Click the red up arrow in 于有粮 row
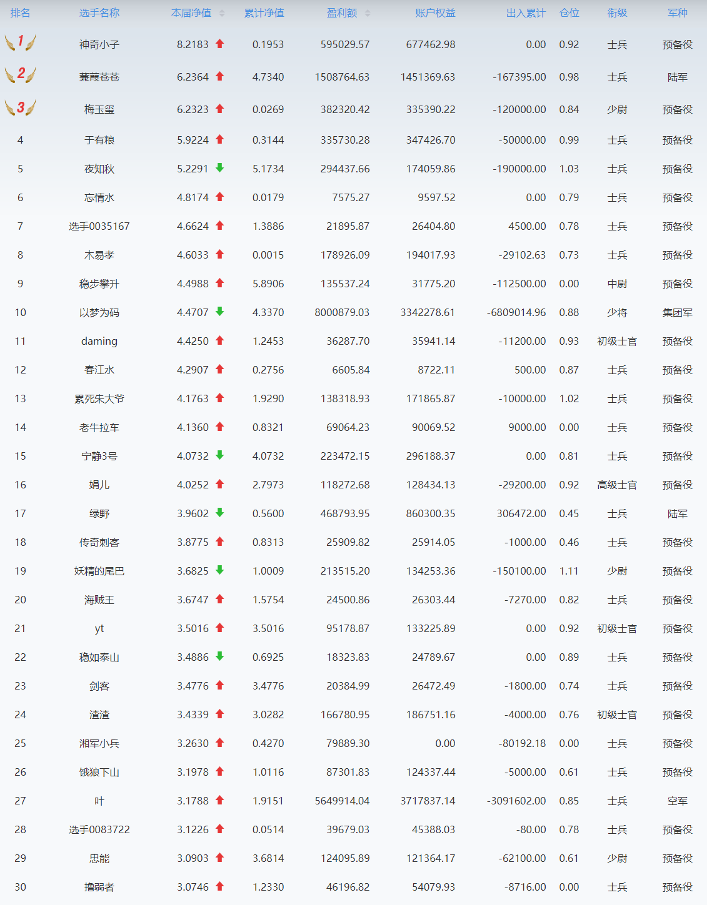This screenshot has width=707, height=905. pyautogui.click(x=219, y=139)
